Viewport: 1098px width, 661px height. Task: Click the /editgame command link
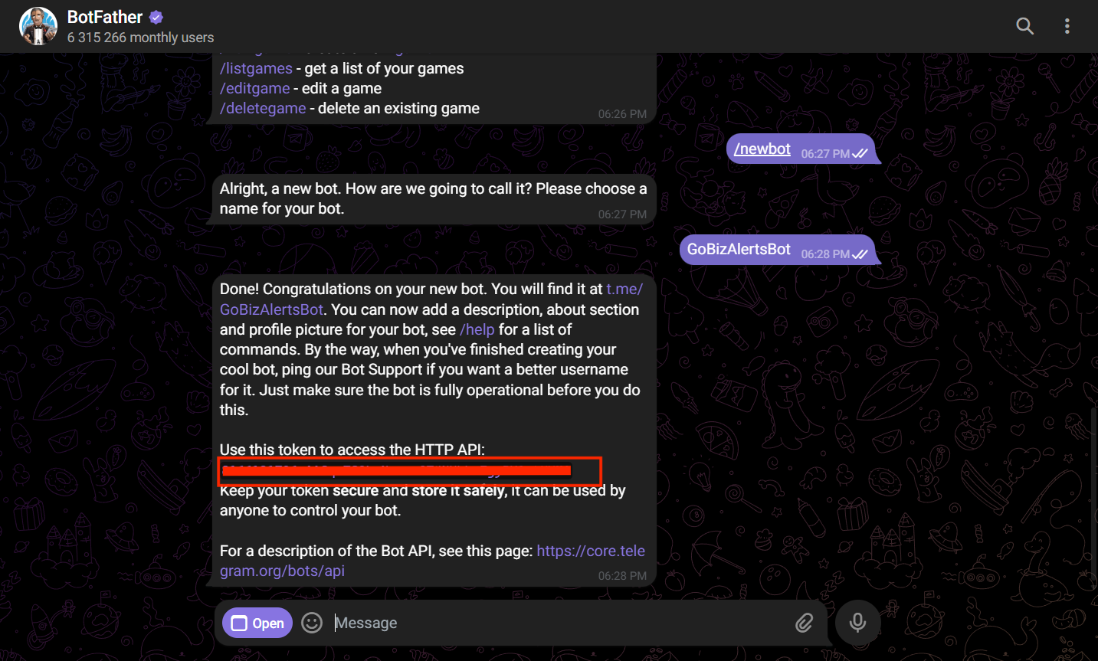[254, 88]
